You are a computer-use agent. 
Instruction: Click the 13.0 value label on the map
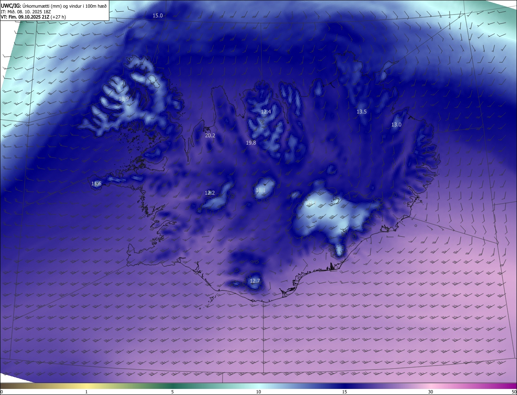pyautogui.click(x=396, y=124)
